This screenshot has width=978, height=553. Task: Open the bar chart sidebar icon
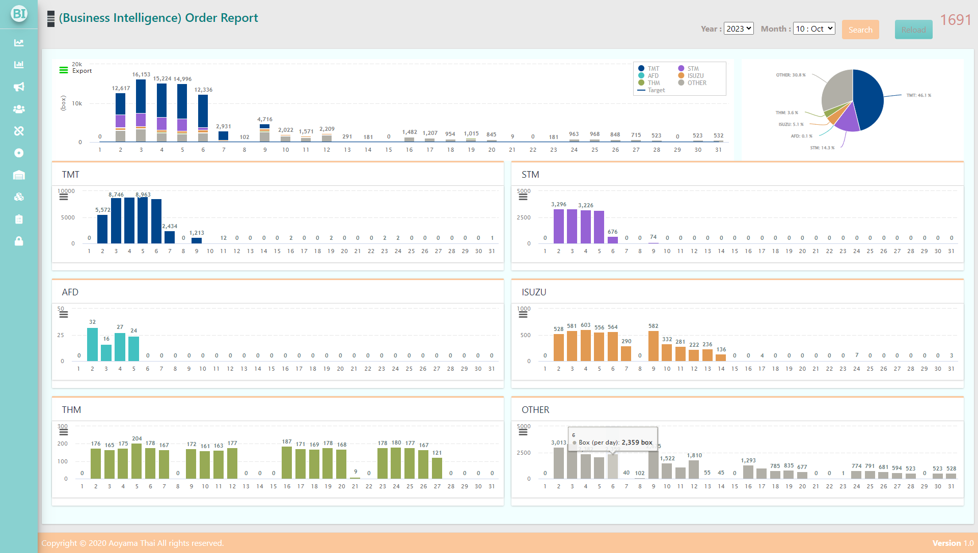pos(19,65)
